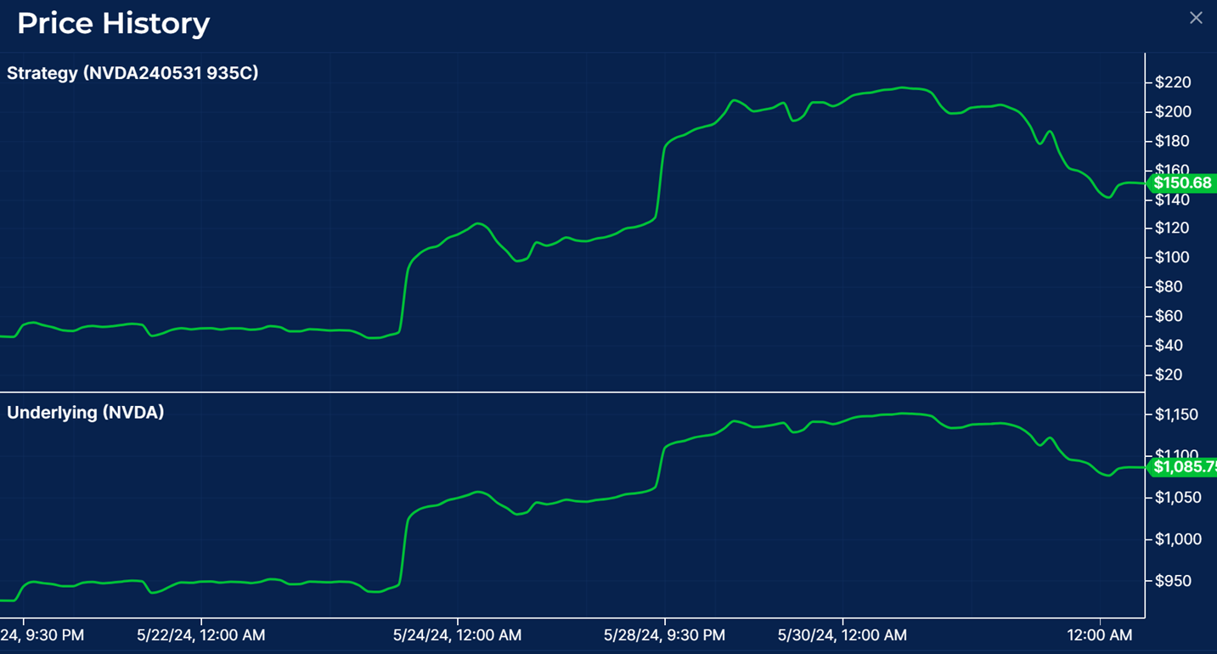Click the $1,000 underlying axis label
1217x654 pixels.
click(1177, 539)
